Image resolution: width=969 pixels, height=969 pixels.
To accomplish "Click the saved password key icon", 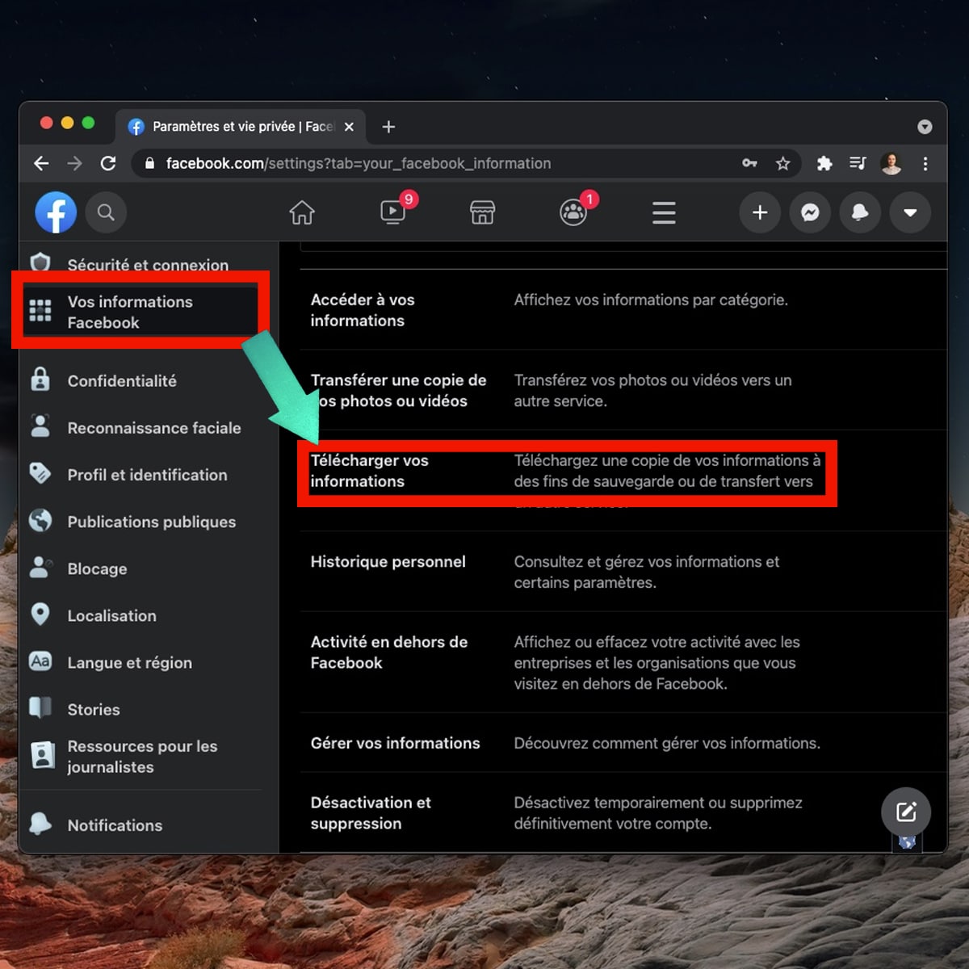I will tap(749, 163).
